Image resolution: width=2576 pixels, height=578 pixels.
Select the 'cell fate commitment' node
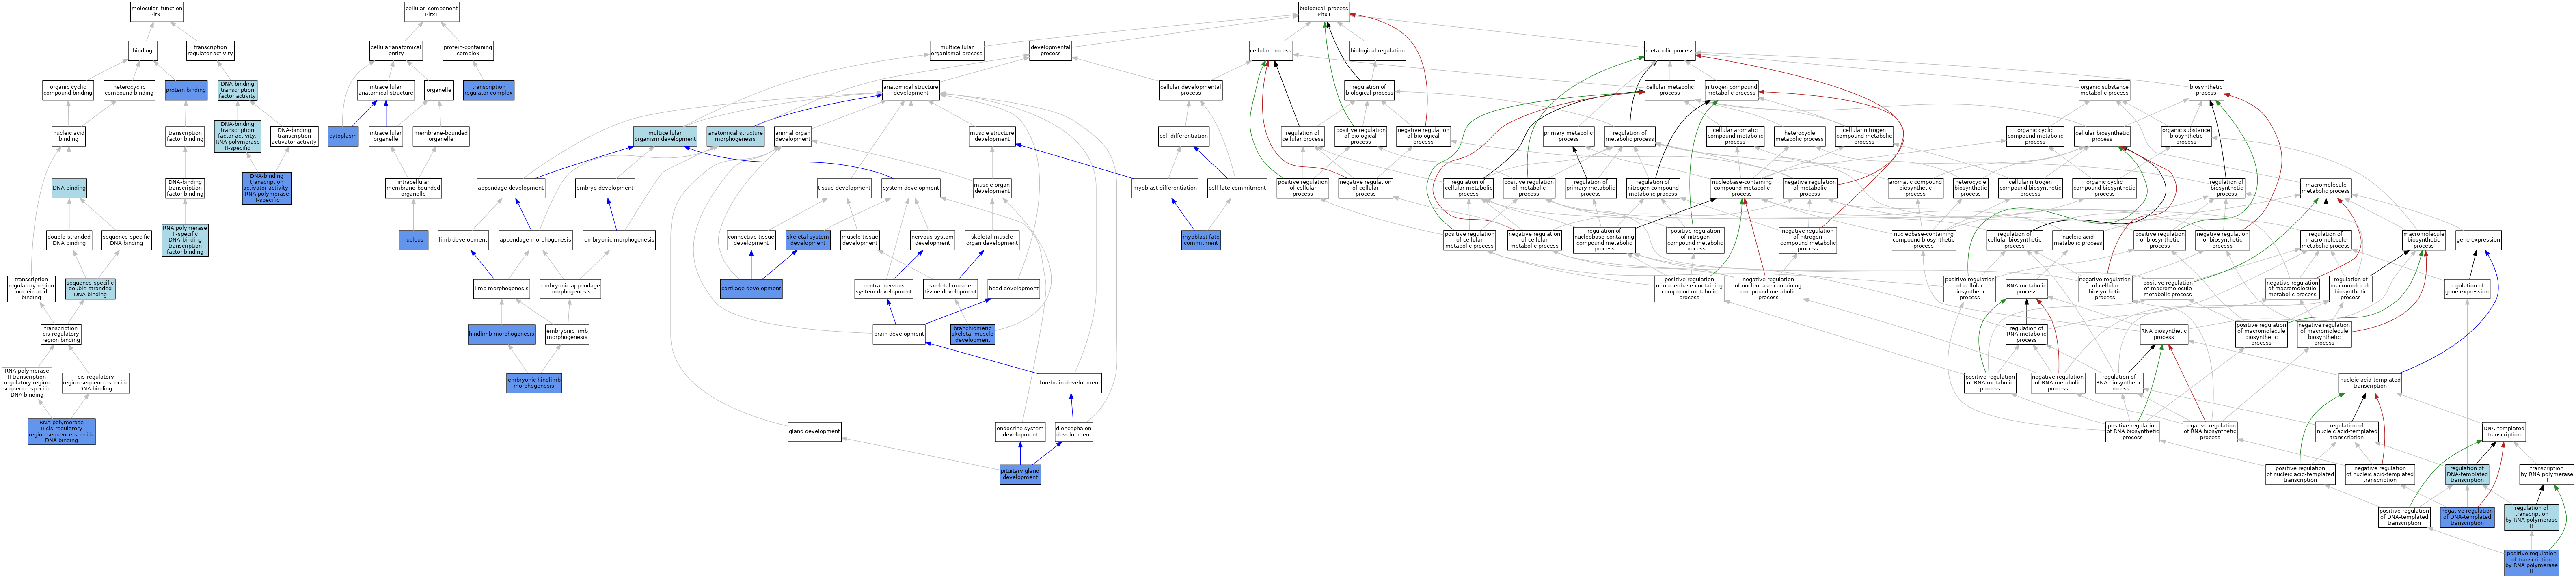(x=1237, y=188)
